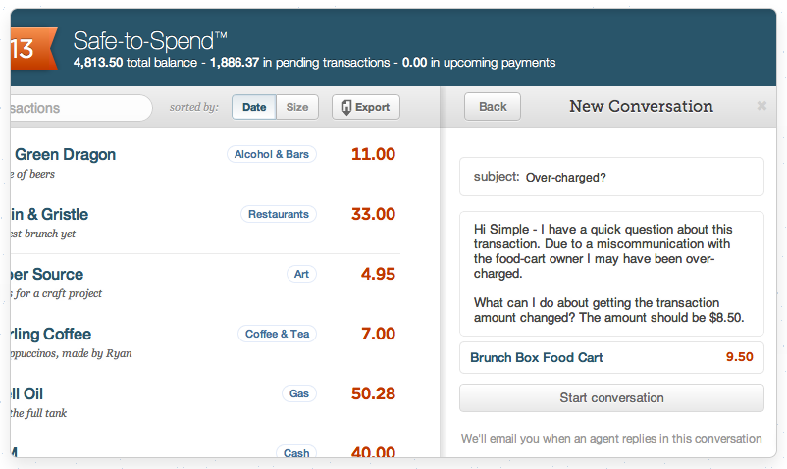
Task: Select the Restaurants category tag
Action: [x=279, y=214]
